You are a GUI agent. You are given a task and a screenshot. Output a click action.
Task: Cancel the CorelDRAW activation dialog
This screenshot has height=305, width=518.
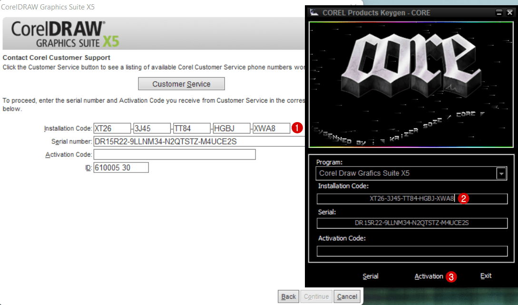pos(347,296)
